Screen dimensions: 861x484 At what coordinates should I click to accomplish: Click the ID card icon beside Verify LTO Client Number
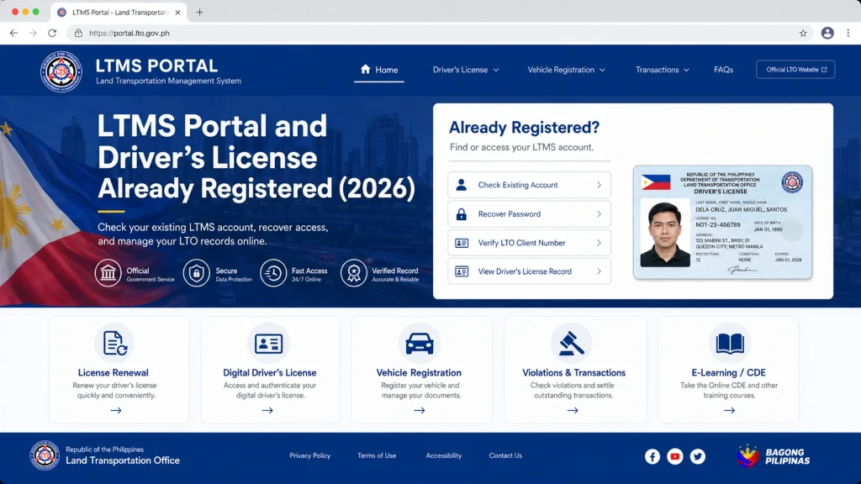462,243
